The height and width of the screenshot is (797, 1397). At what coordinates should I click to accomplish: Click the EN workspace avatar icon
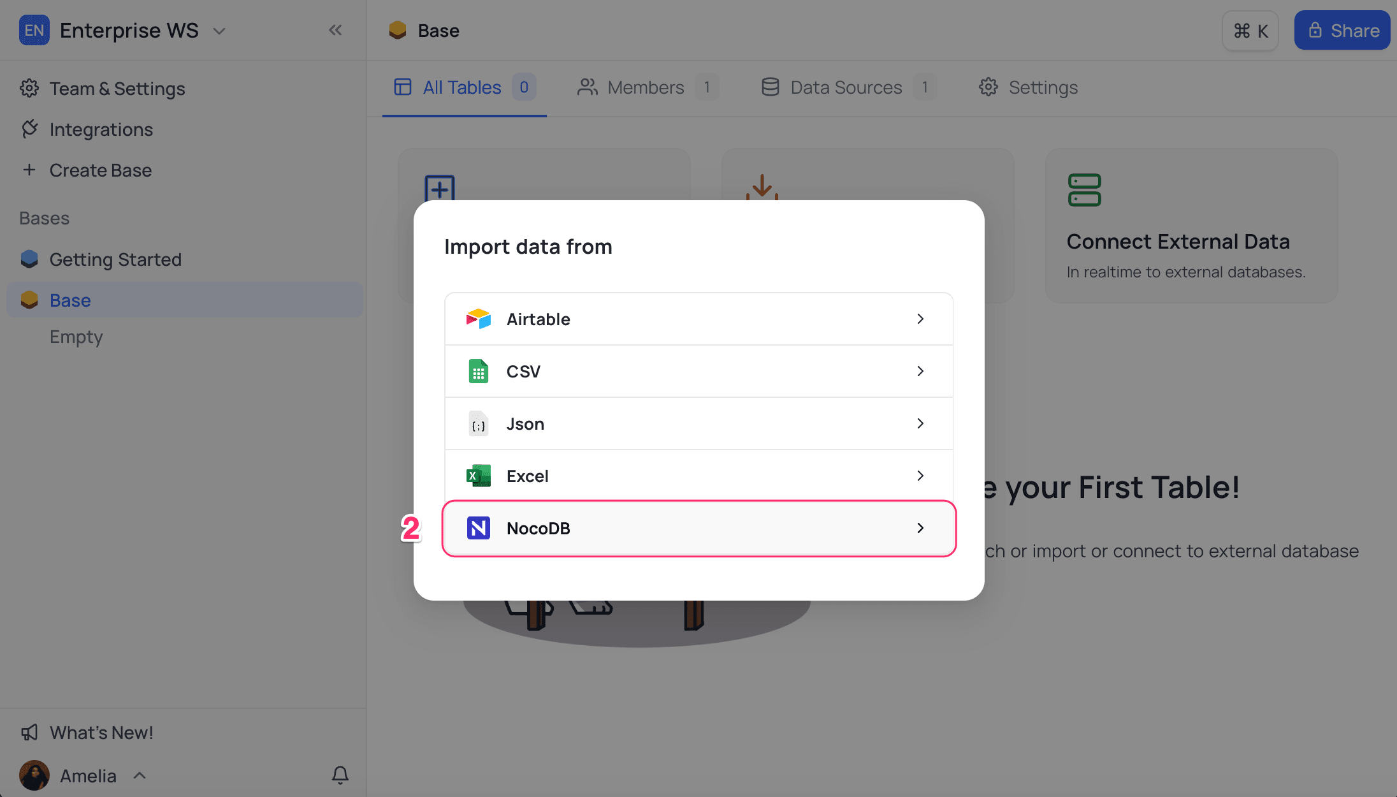point(34,30)
